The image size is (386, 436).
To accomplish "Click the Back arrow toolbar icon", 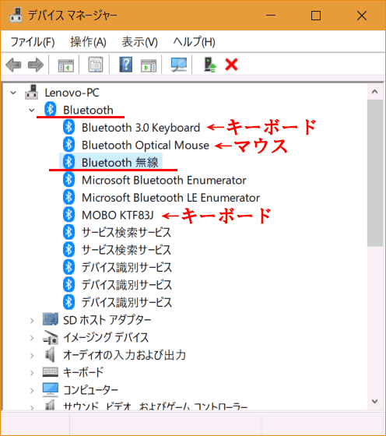I will 13,65.
